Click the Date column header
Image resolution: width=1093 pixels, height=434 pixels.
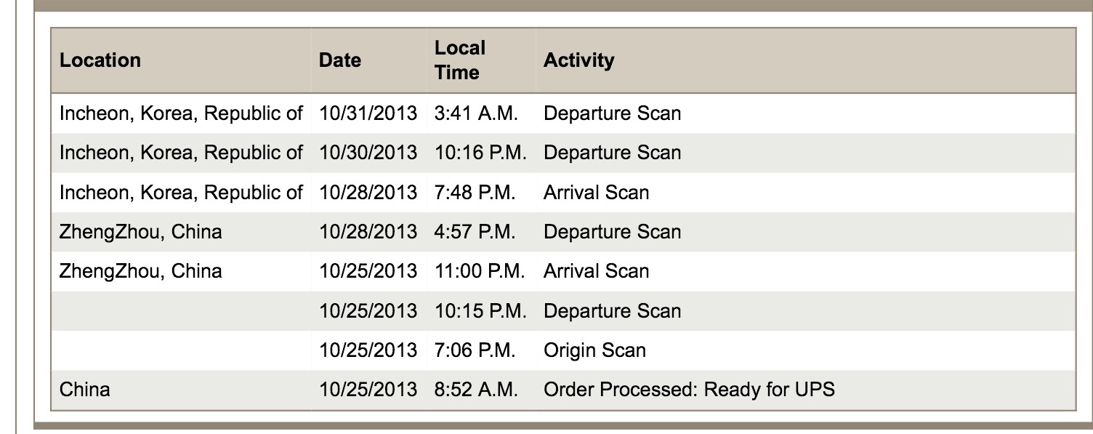[340, 60]
